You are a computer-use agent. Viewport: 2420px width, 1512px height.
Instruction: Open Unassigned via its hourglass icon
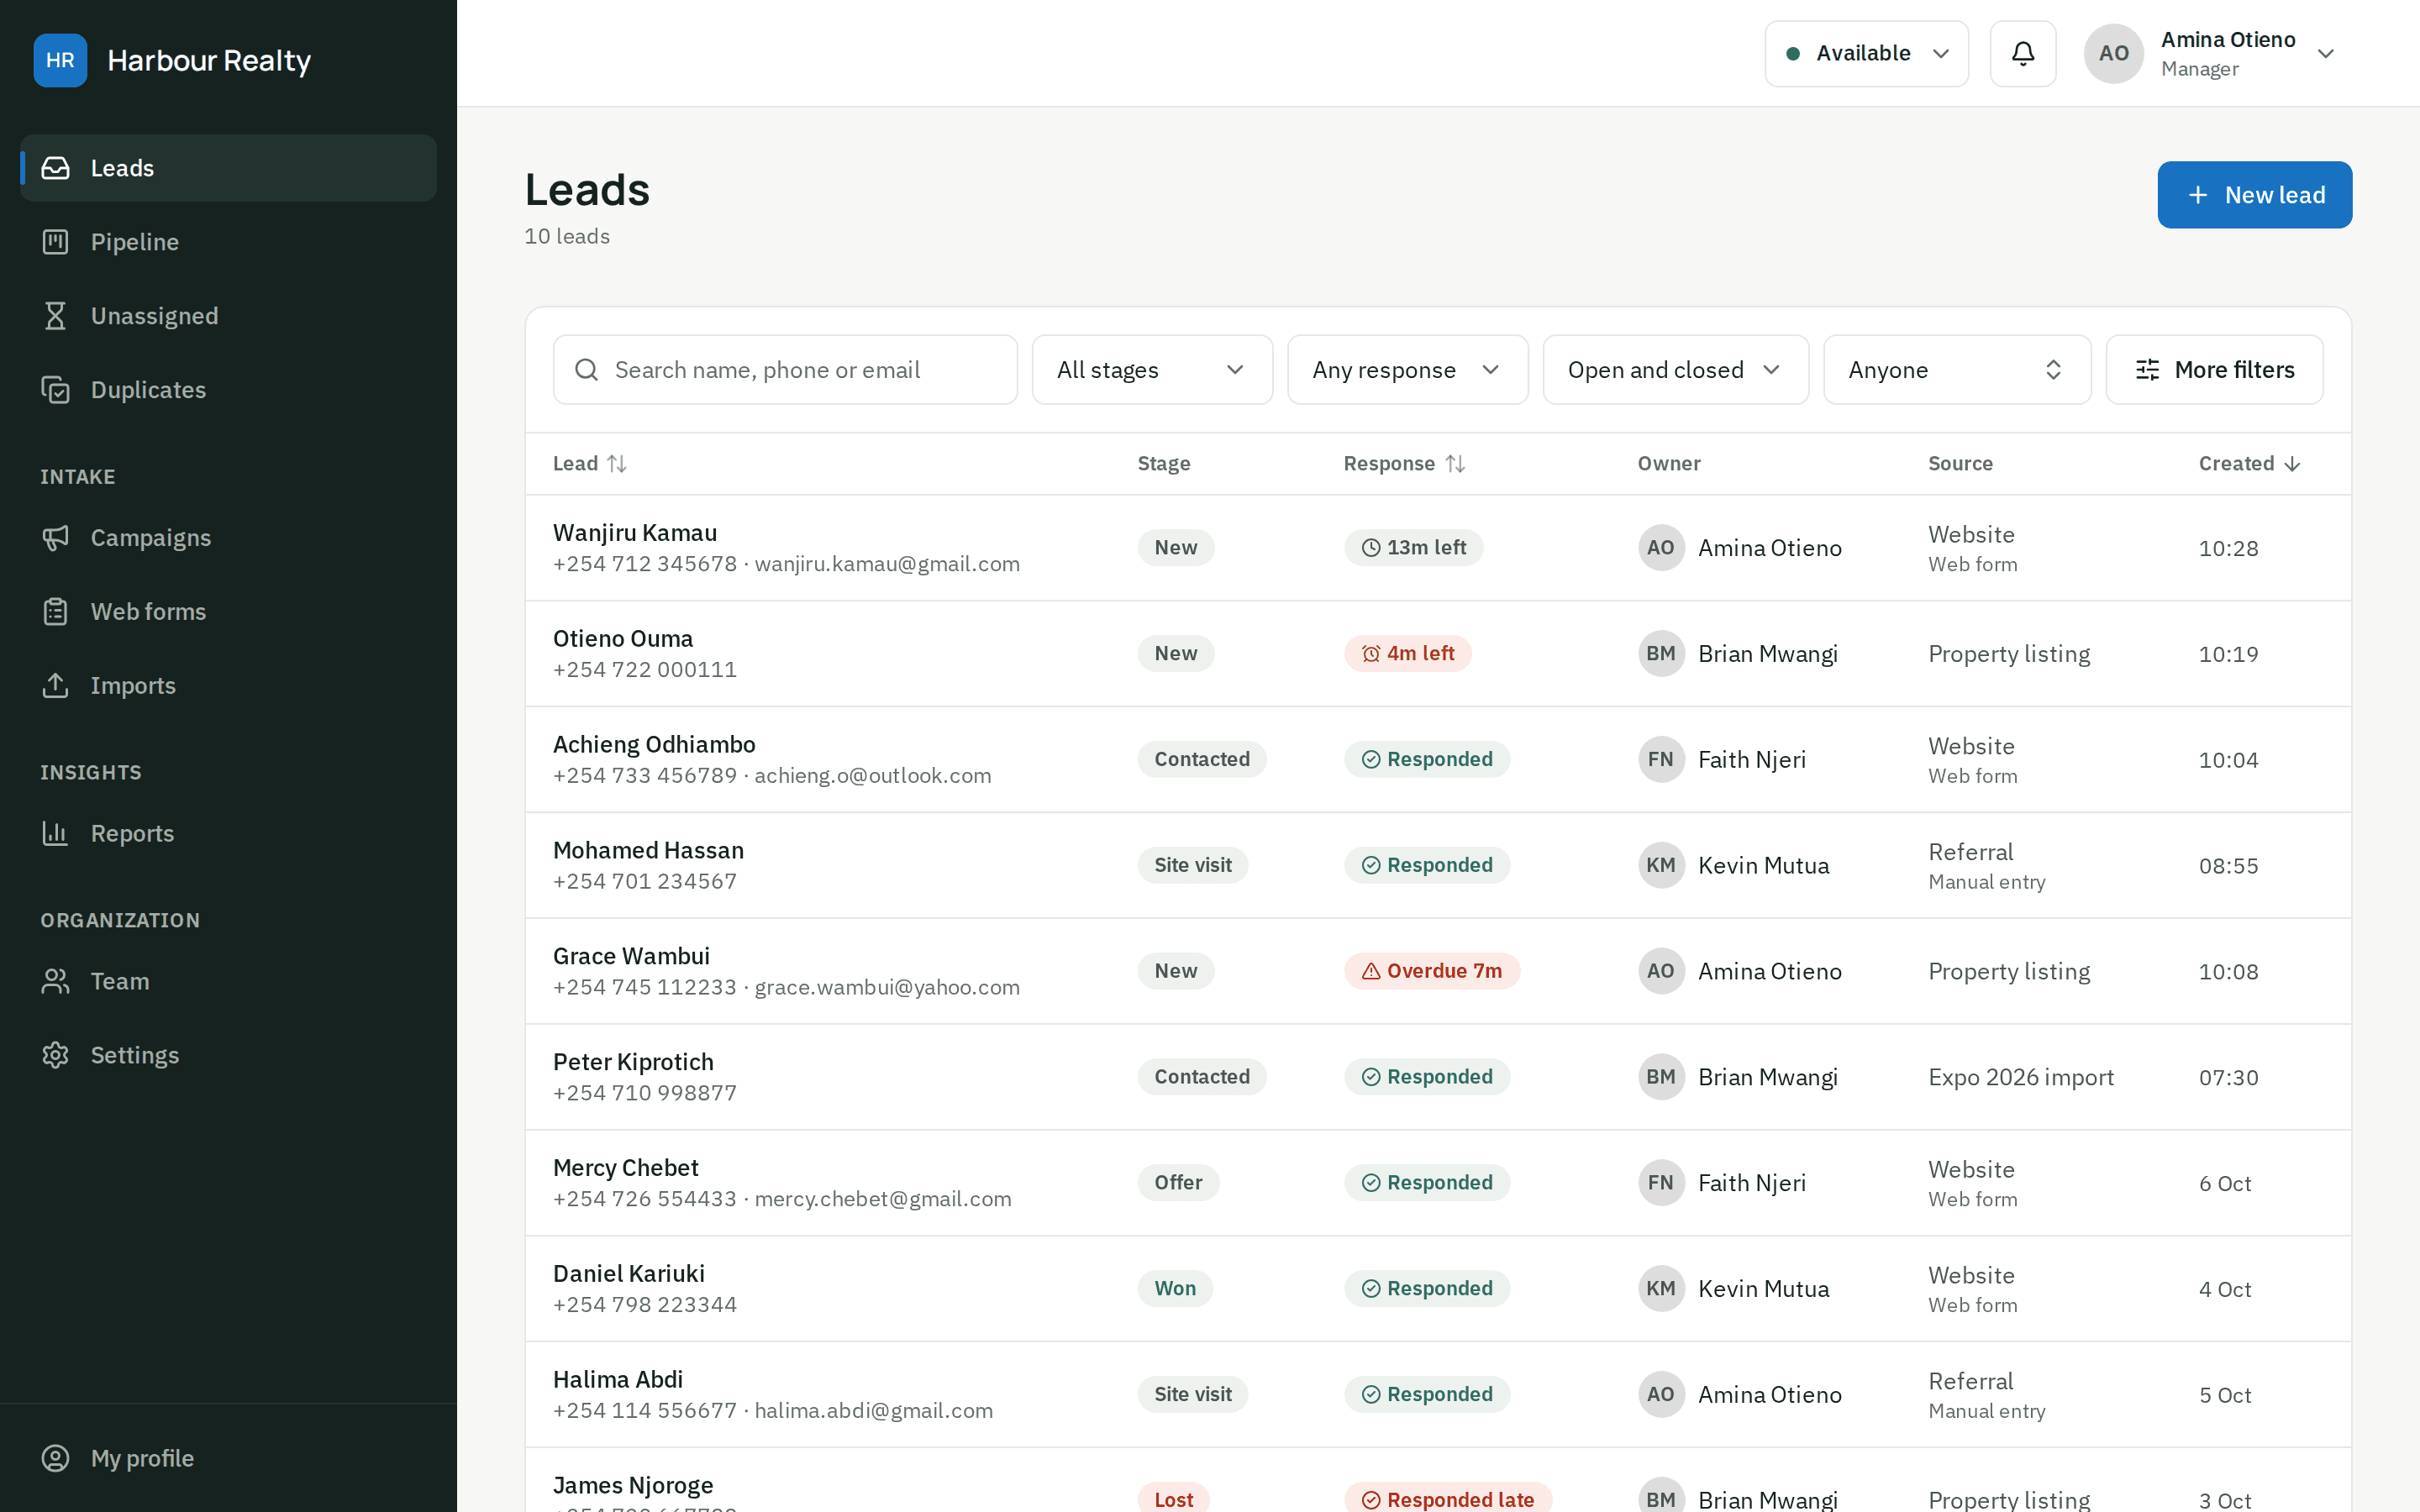click(x=55, y=316)
